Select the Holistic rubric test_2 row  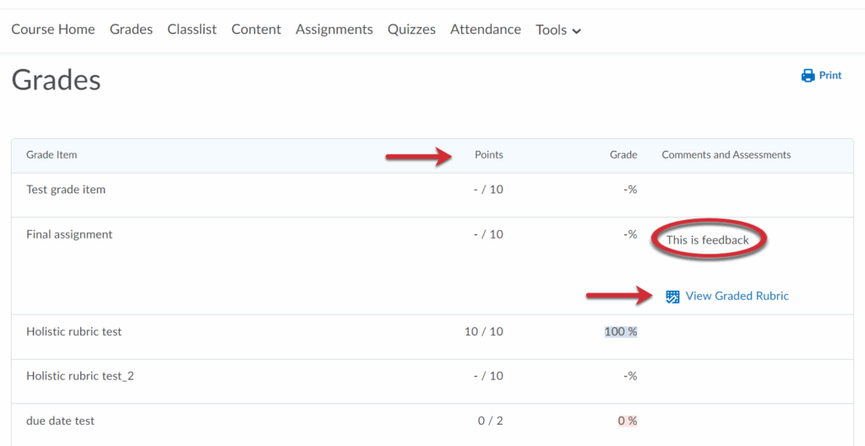coord(80,376)
